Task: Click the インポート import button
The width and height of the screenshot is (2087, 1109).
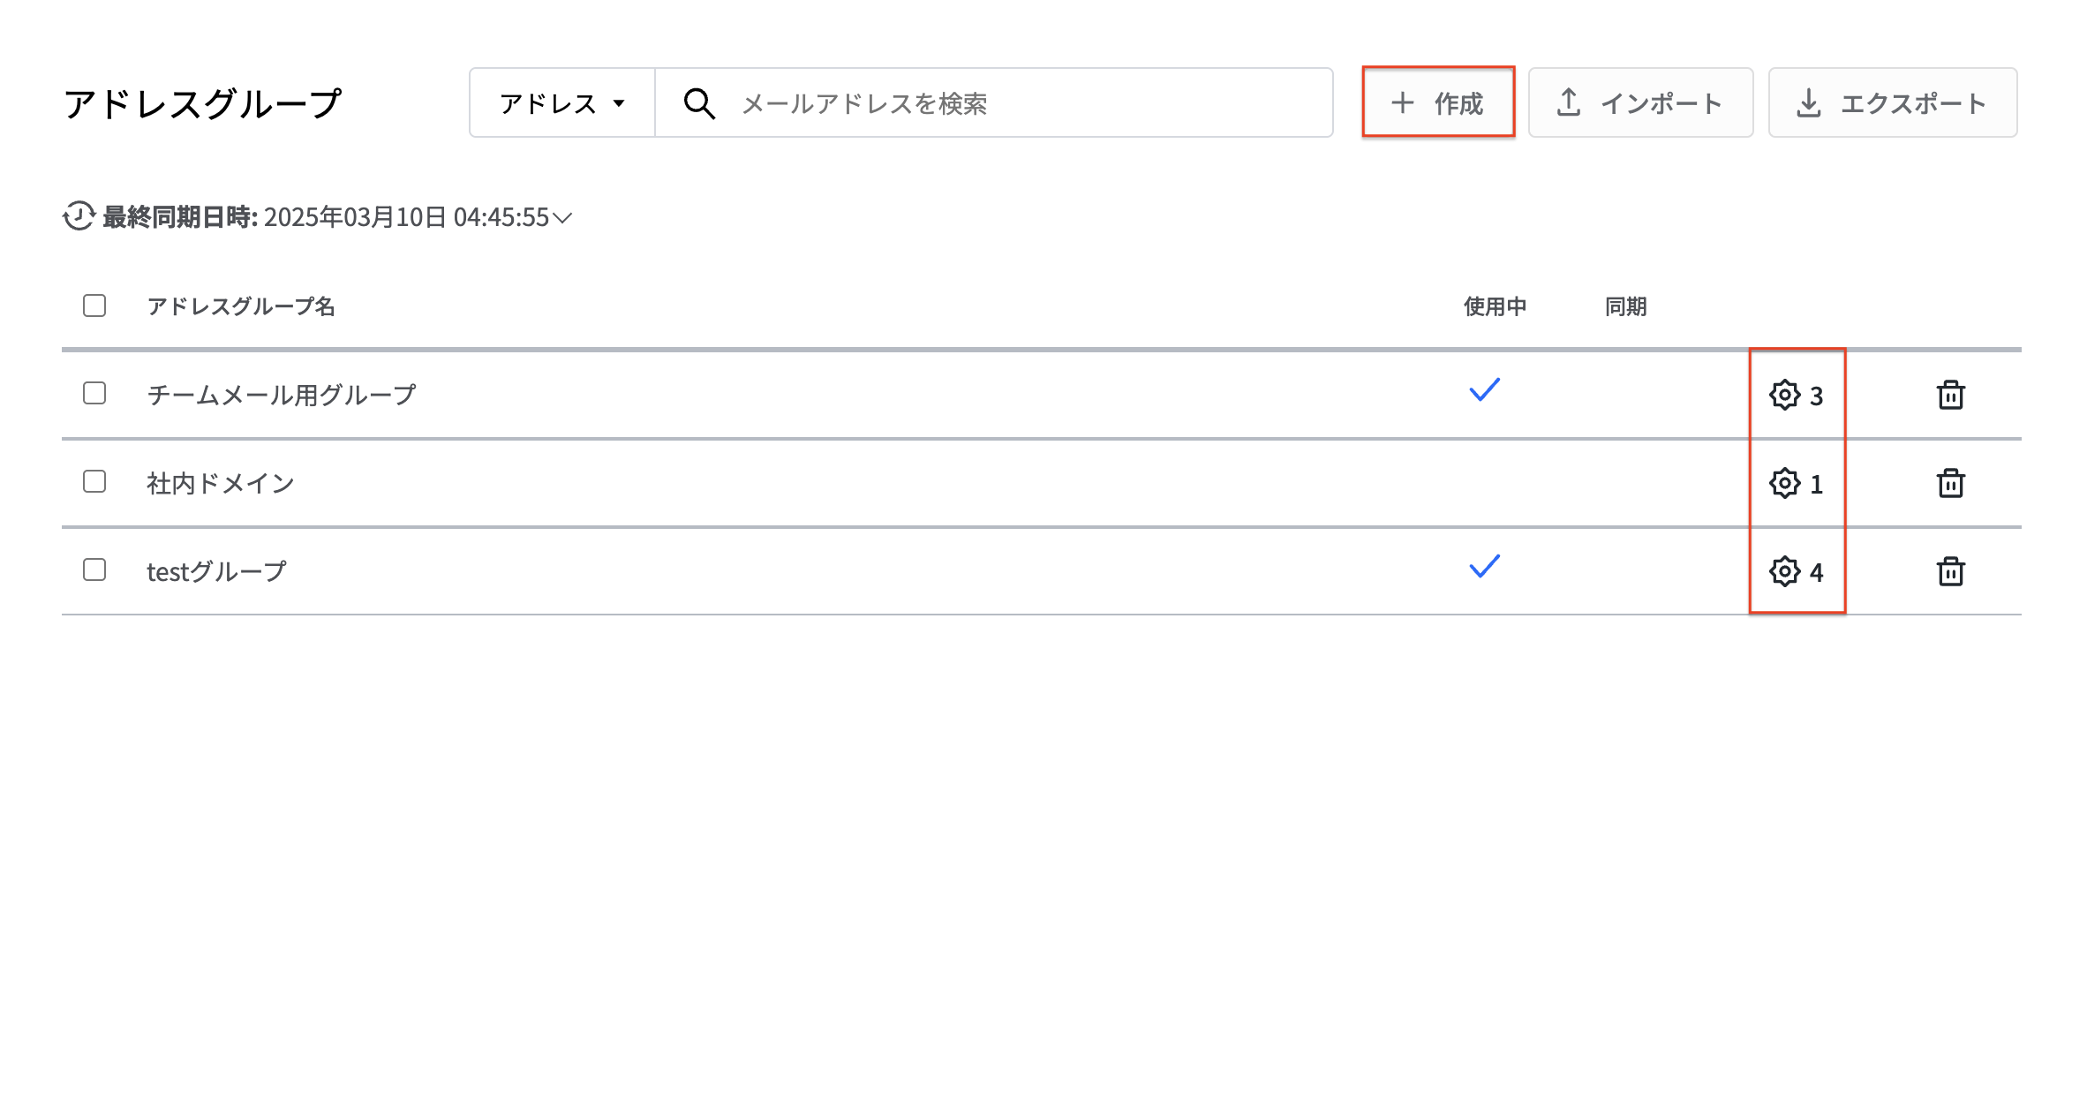Action: tap(1640, 102)
